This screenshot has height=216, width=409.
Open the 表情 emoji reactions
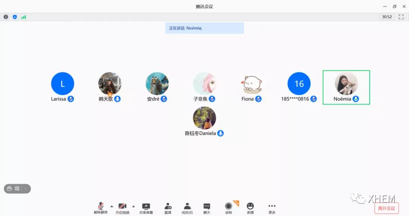pos(250,207)
